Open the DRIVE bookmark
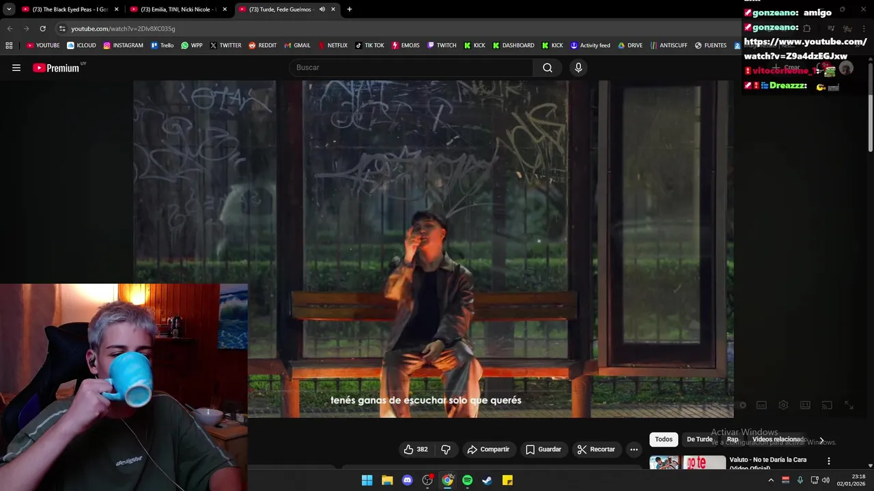Viewport: 874px width, 491px height. (630, 46)
